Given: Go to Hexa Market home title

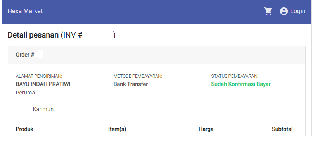Looking at the screenshot, I should coord(25,11).
